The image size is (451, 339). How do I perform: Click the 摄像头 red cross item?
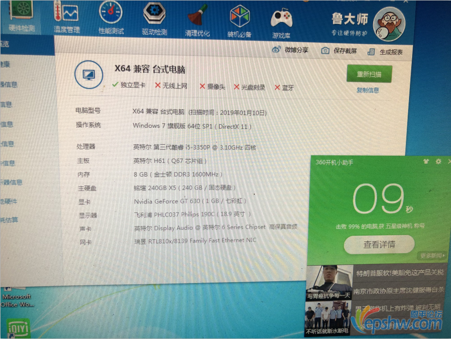212,87
